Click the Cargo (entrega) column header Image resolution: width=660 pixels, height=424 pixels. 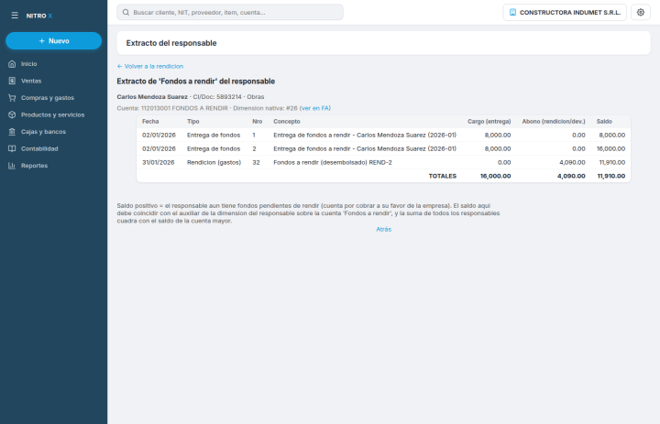[x=489, y=121]
